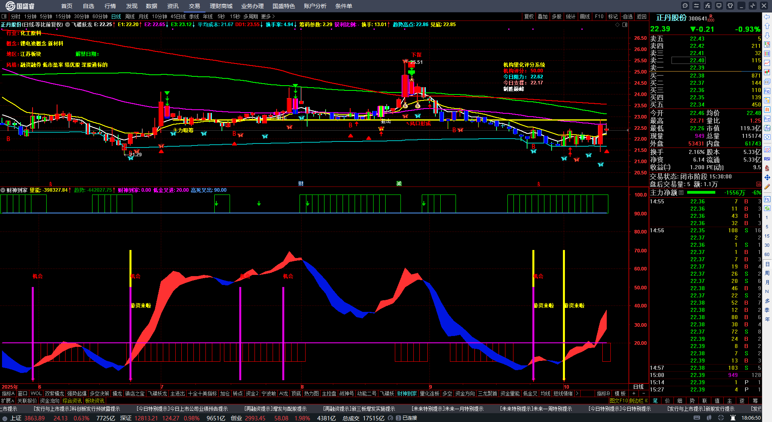Image resolution: width=772 pixels, height=422 pixels.
Task: Collapse the 财神到家 indicator panel arrow
Action: [3, 190]
